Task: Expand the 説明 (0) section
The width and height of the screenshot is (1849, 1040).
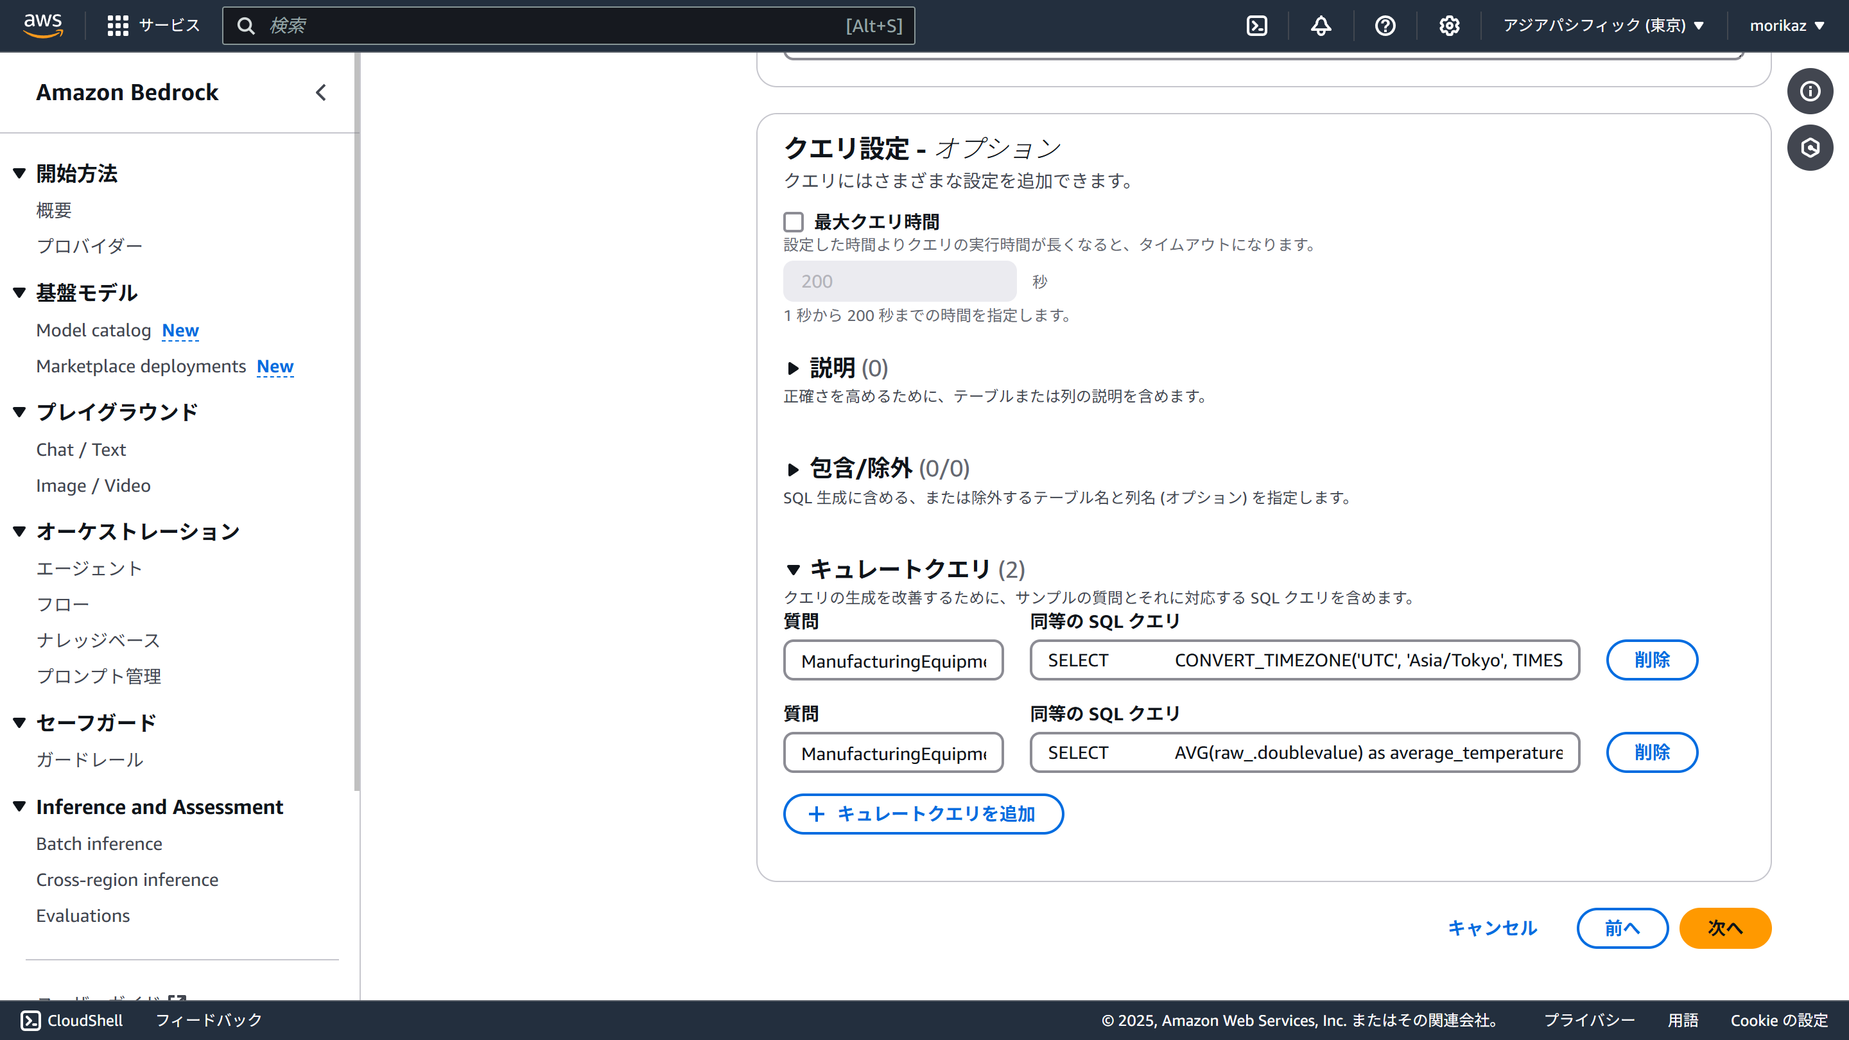Action: tap(792, 368)
